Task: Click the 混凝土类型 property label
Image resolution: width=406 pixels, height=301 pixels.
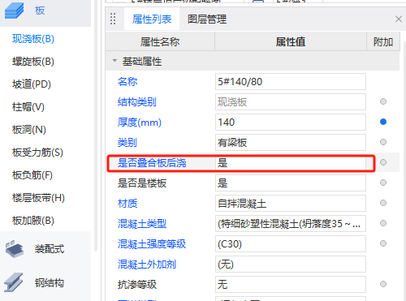Action: [x=142, y=224]
